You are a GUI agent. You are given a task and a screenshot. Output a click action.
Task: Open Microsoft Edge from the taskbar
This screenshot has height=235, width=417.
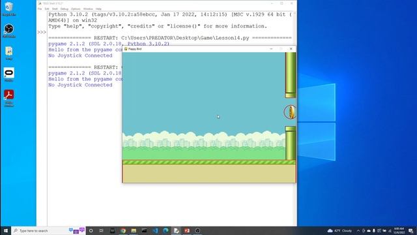pos(165,230)
